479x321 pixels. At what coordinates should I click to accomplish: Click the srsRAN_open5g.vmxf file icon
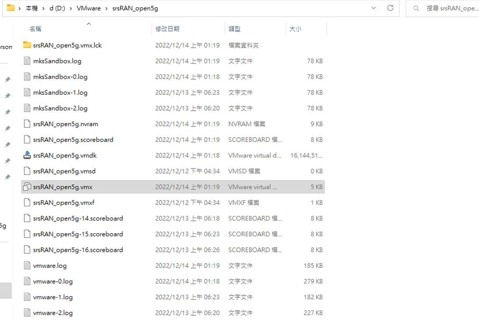pos(27,202)
